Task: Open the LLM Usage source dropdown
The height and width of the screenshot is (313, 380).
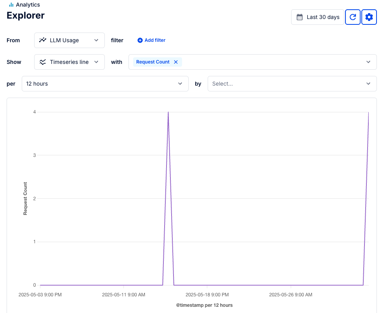Action: (69, 40)
